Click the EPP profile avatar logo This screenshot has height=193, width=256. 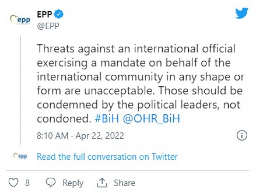(x=20, y=20)
